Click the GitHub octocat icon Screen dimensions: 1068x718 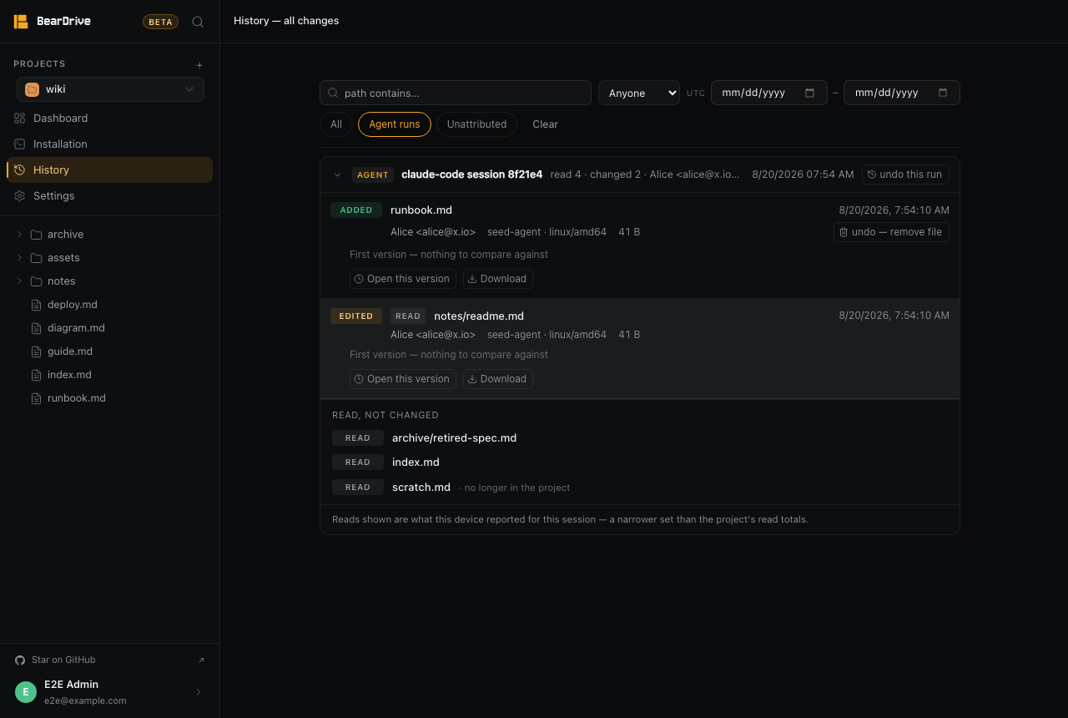(20, 660)
